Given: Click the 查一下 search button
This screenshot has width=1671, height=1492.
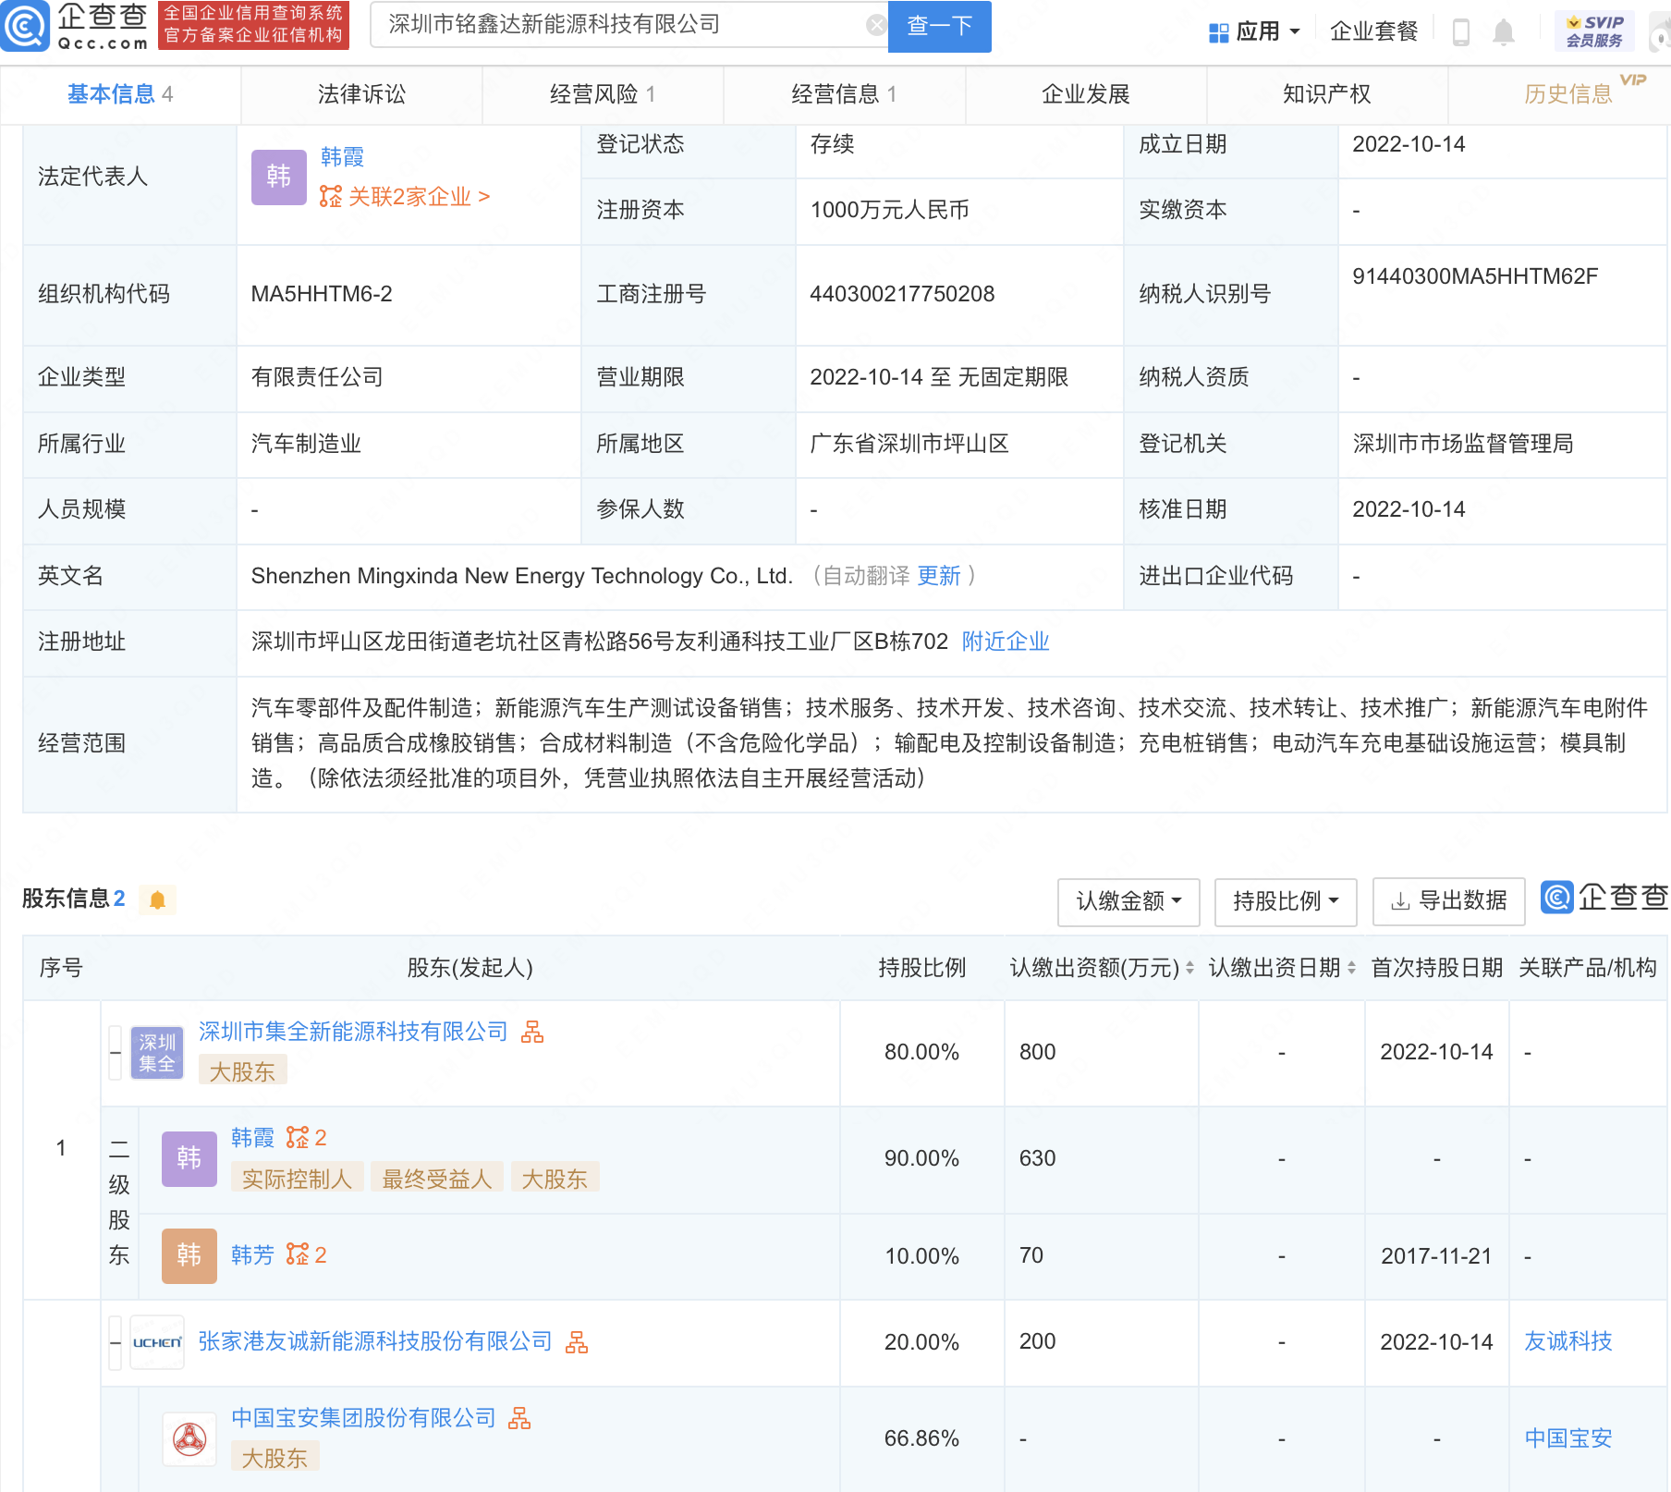Looking at the screenshot, I should coord(939,26).
